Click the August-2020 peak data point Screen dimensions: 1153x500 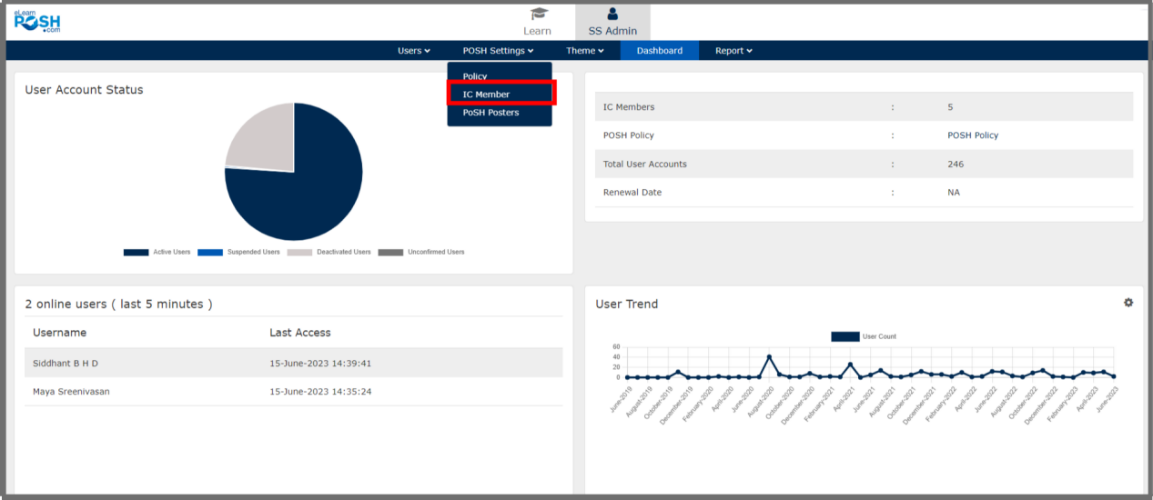click(769, 357)
